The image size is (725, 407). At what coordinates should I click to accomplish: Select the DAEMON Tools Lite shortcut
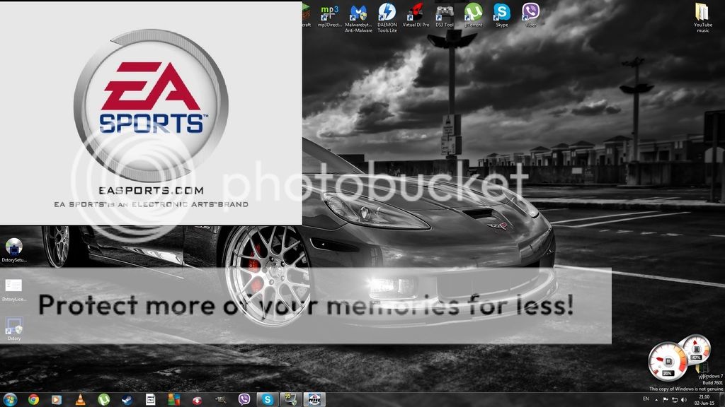click(387, 14)
